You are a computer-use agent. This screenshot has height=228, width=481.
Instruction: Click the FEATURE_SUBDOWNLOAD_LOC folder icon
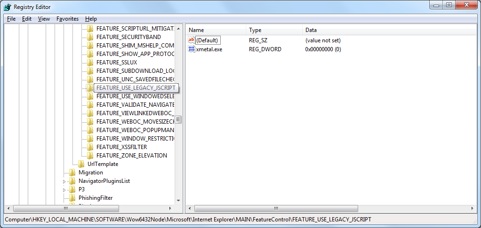[x=90, y=71]
